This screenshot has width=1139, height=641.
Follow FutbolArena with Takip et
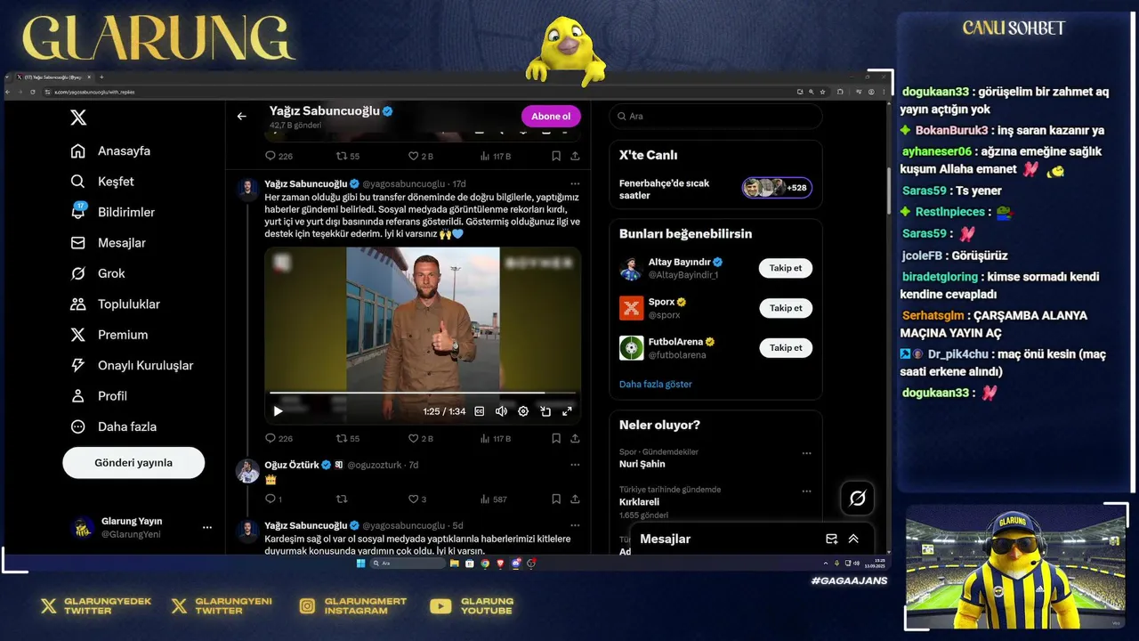point(786,348)
